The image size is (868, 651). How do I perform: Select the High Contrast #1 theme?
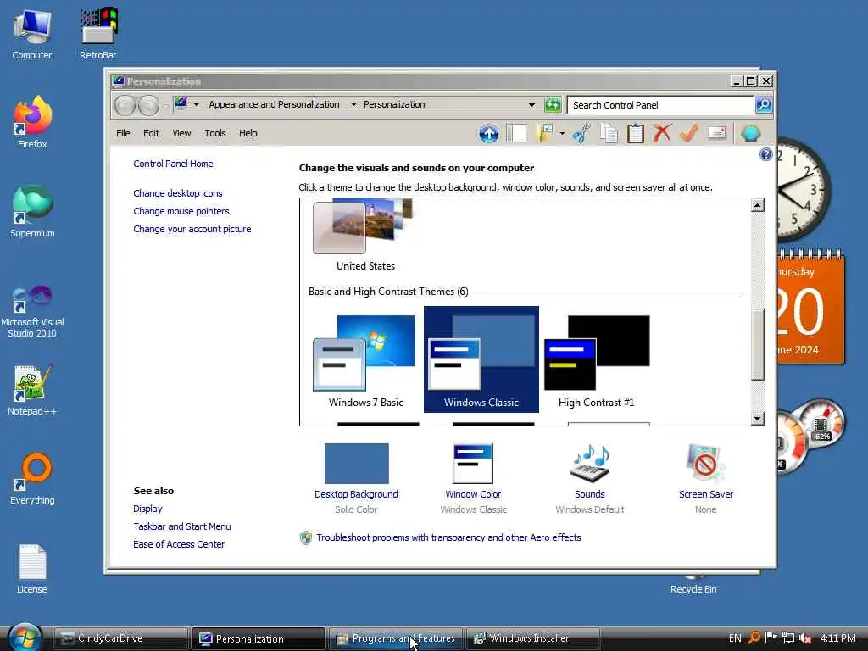tap(596, 359)
